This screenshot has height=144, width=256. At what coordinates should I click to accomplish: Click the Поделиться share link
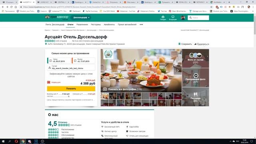pyautogui.click(x=202, y=44)
